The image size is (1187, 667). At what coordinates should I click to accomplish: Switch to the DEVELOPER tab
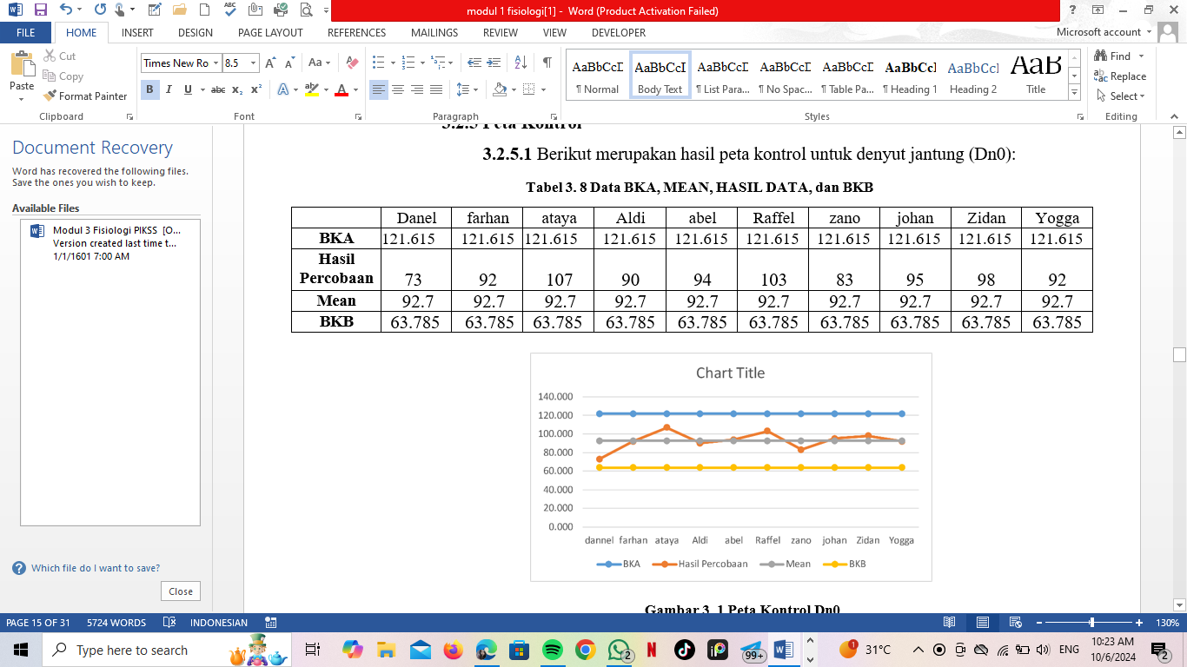pyautogui.click(x=619, y=33)
